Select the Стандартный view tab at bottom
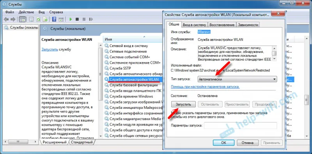 click(x=82, y=142)
